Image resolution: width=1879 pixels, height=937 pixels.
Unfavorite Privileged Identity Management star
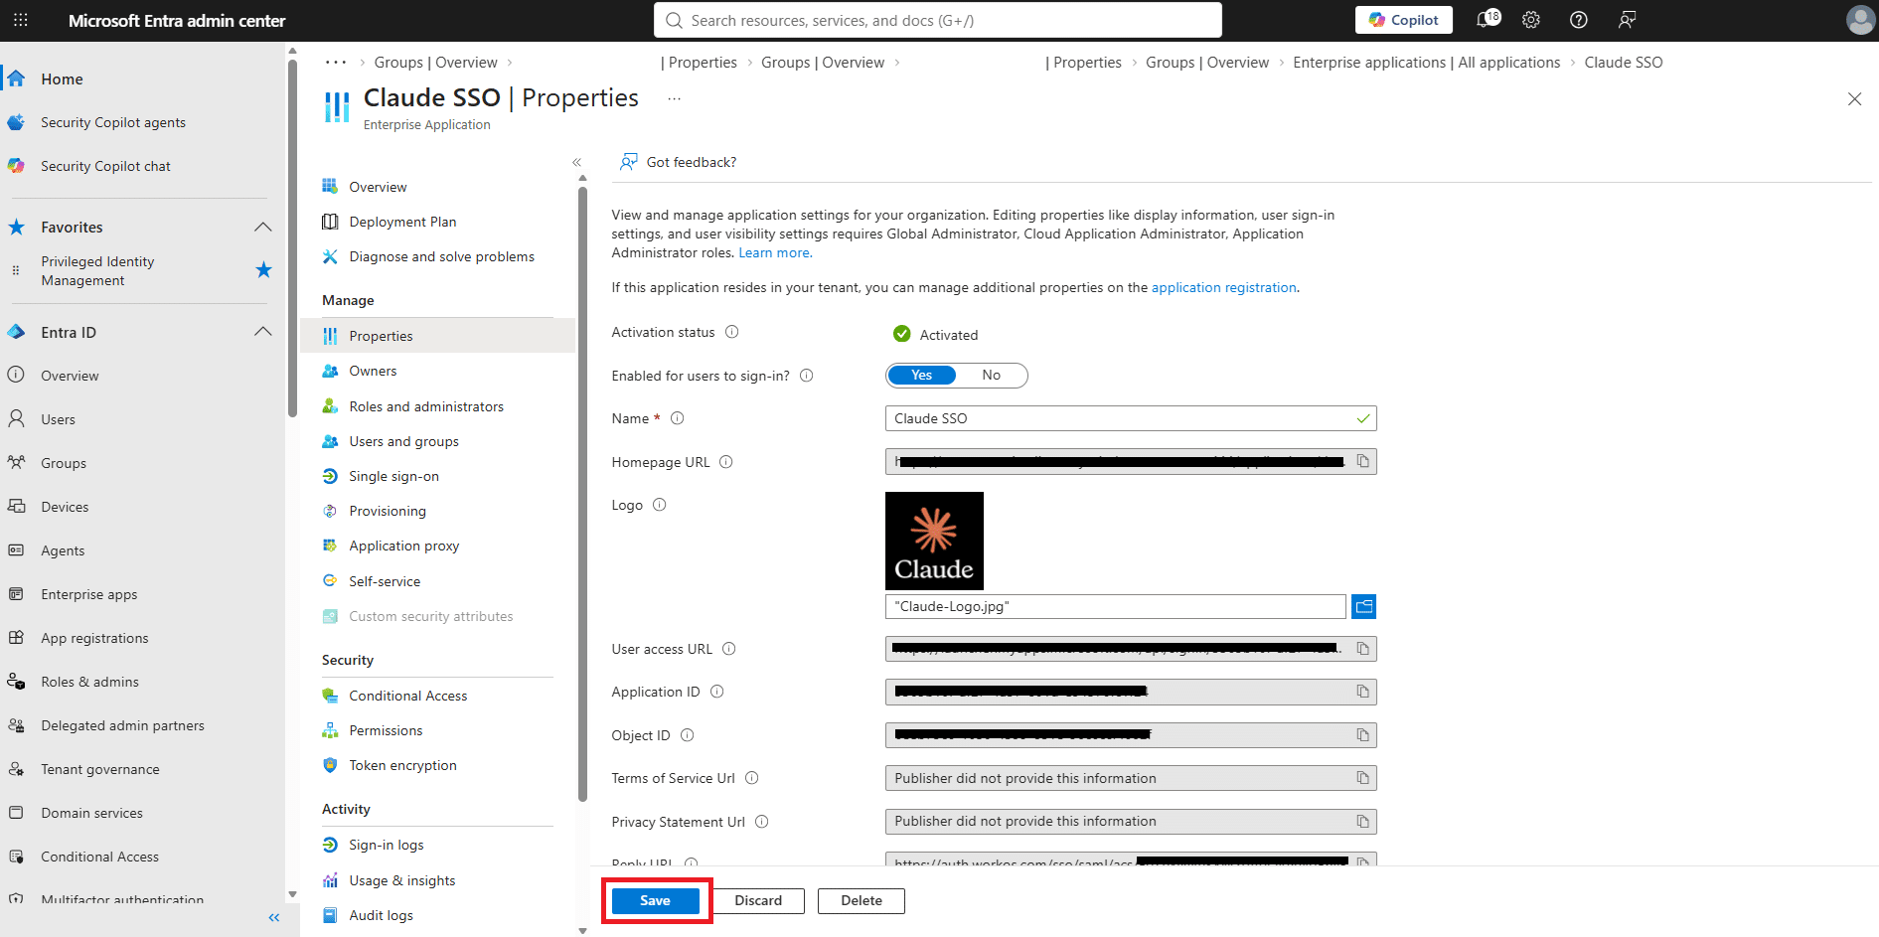tap(263, 270)
